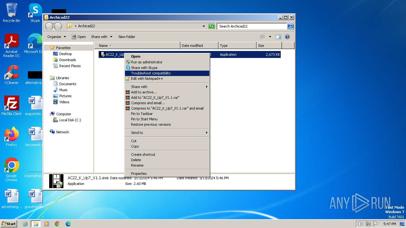Launch FileZilla Client from desktop
This screenshot has width=406, height=228.
pyautogui.click(x=11, y=106)
